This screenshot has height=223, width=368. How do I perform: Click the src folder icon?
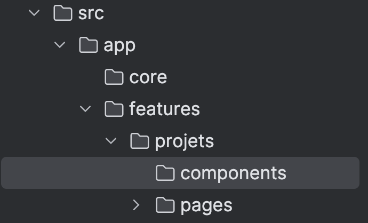click(x=63, y=13)
